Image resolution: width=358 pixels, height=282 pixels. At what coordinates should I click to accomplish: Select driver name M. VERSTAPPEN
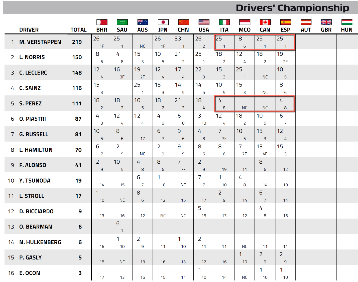[x=40, y=42]
